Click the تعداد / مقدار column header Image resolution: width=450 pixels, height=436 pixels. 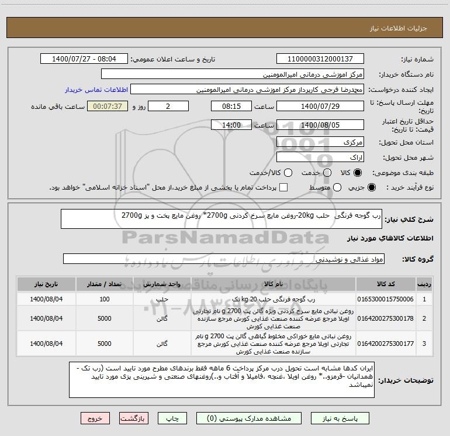tap(105, 284)
